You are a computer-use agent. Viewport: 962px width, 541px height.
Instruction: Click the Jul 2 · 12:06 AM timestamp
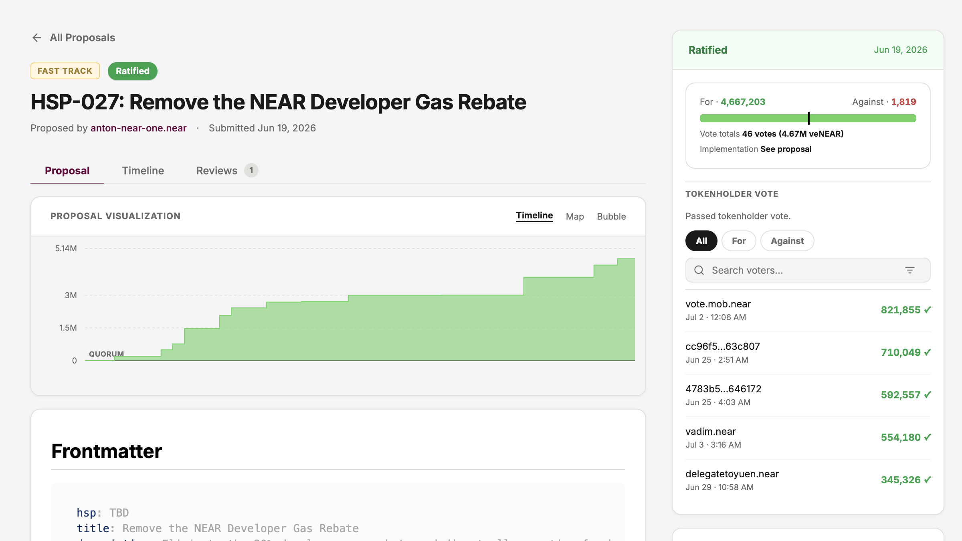tap(715, 317)
